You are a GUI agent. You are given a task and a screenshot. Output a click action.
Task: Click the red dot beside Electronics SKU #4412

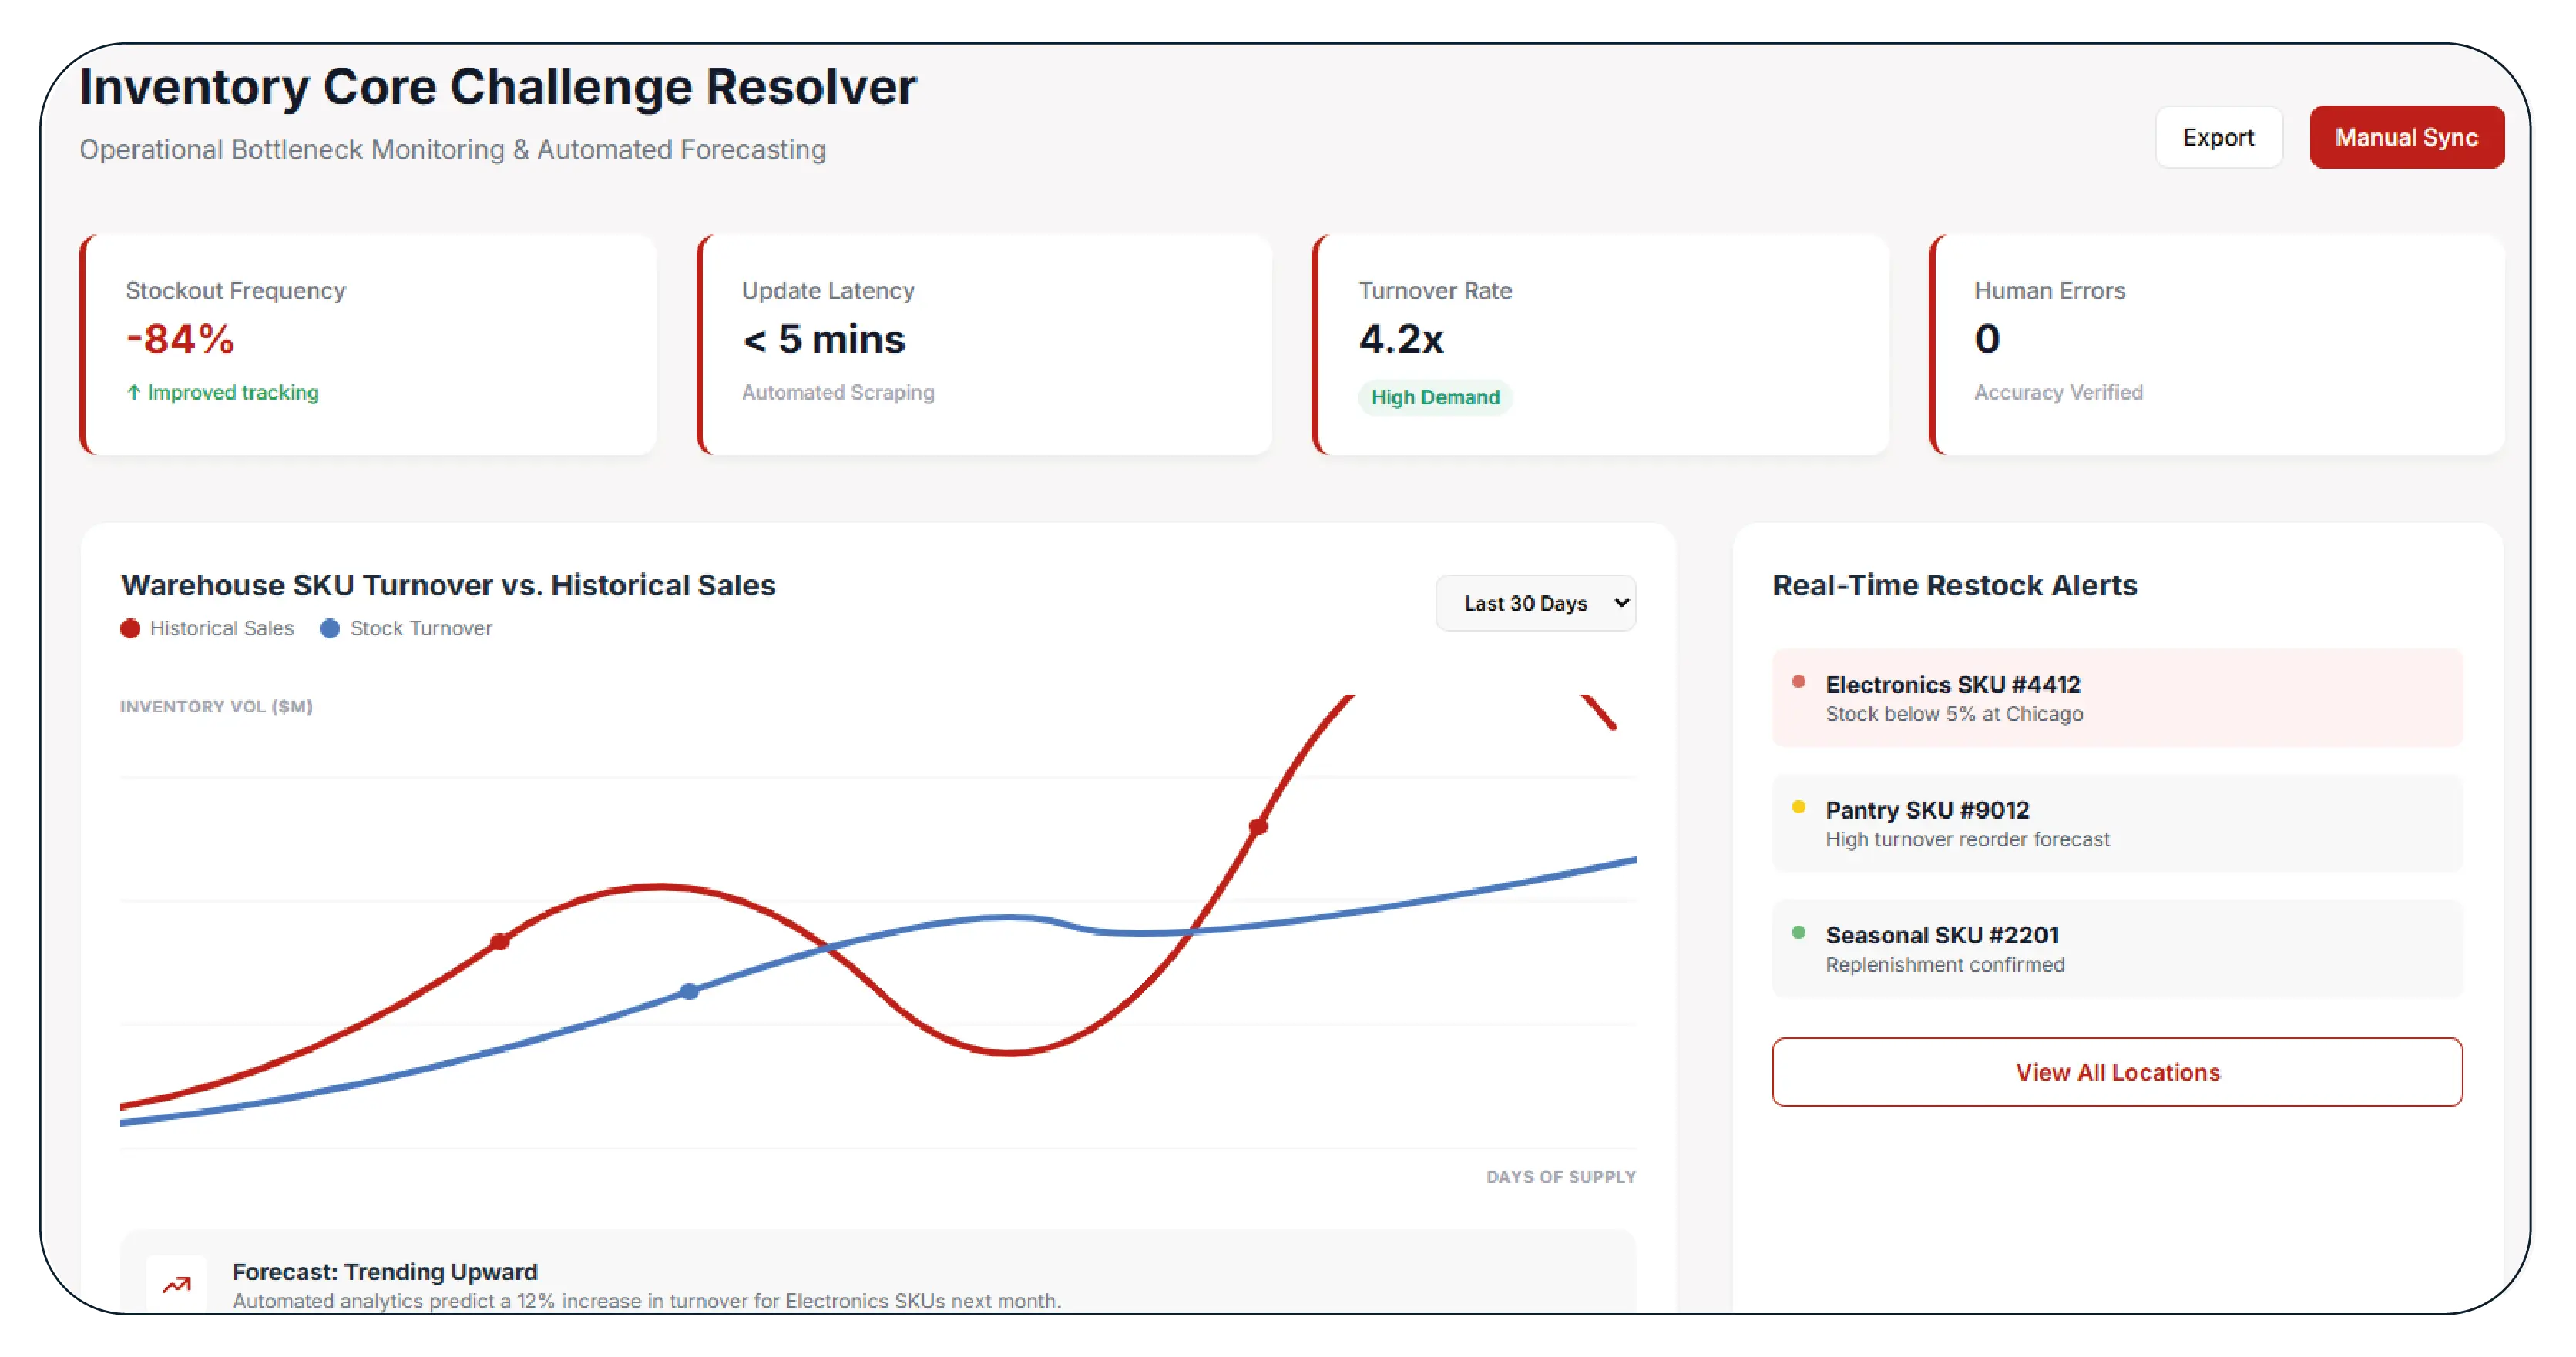(x=1798, y=682)
